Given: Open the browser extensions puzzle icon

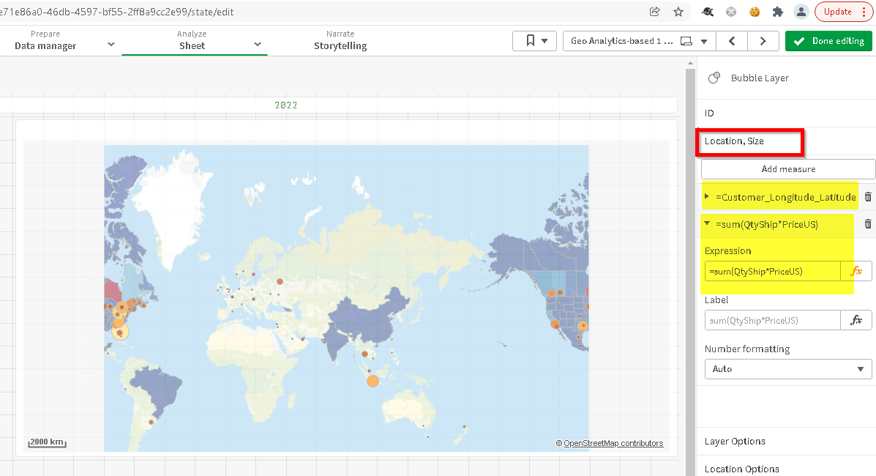Looking at the screenshot, I should pos(778,12).
